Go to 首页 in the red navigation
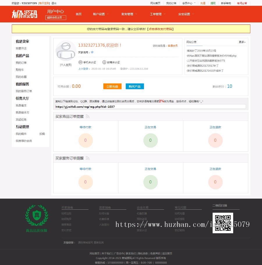This screenshot has width=262, height=265. tap(79, 14)
